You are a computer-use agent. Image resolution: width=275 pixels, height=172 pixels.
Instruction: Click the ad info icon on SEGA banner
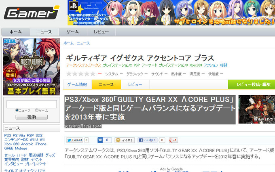click(x=58, y=41)
